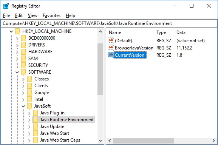Open the Favorites menu

click(52, 15)
